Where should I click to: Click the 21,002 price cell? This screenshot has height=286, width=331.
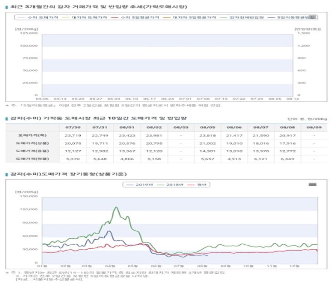tap(208, 143)
